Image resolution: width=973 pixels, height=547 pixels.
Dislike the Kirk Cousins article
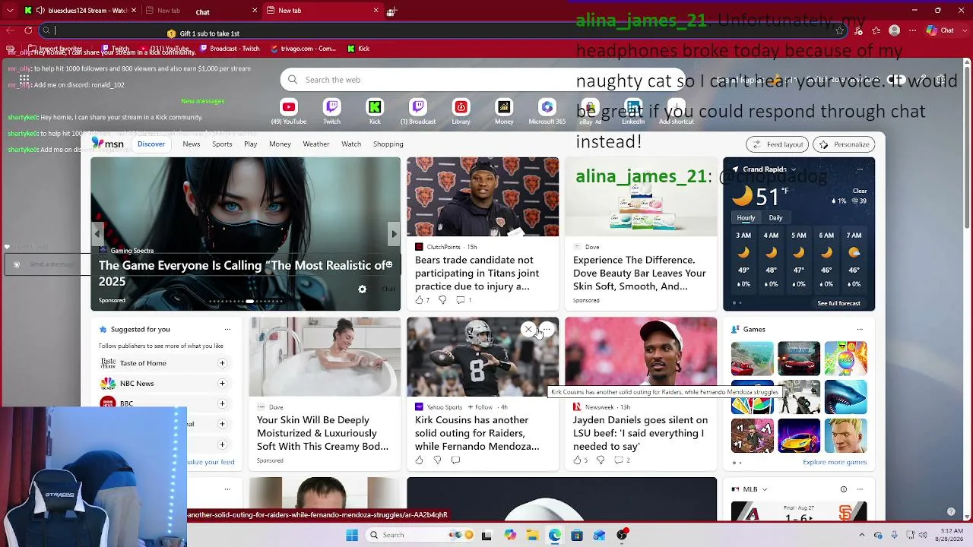437,460
